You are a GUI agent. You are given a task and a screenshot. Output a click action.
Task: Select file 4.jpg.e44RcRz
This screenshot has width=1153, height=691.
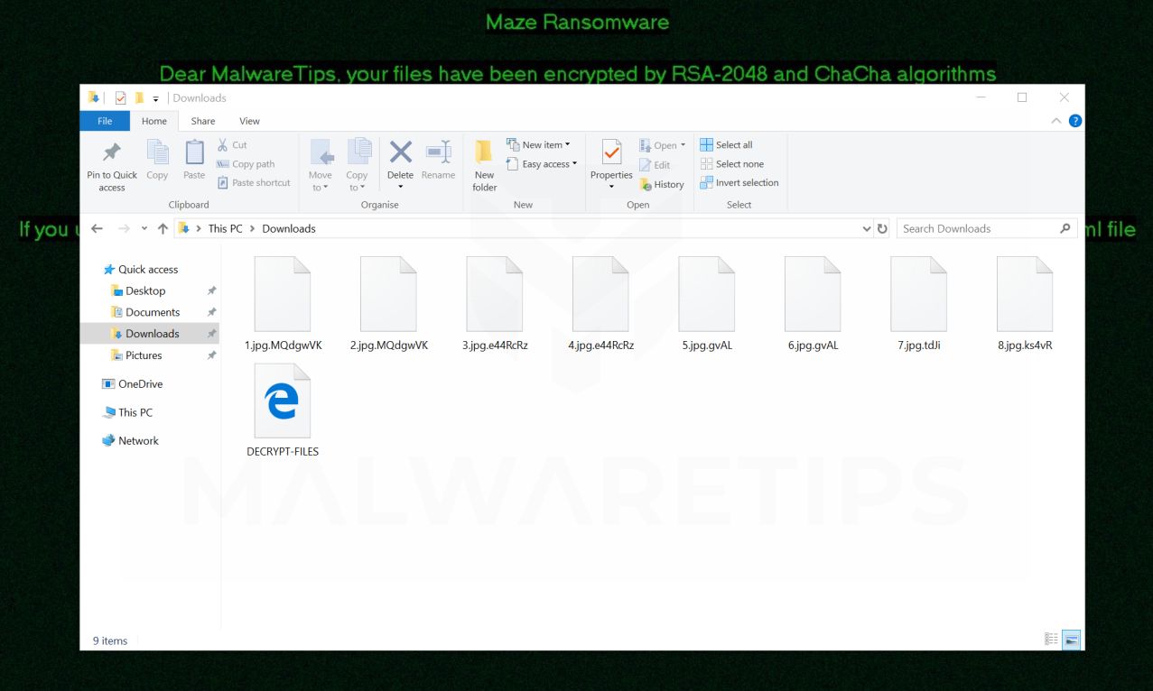[x=600, y=304]
